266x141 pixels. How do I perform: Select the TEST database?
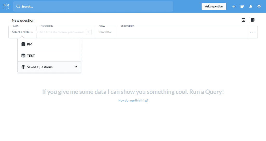pyautogui.click(x=49, y=56)
